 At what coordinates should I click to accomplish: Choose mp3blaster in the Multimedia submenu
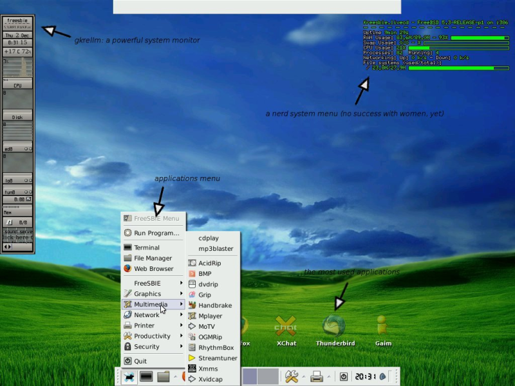click(x=214, y=248)
